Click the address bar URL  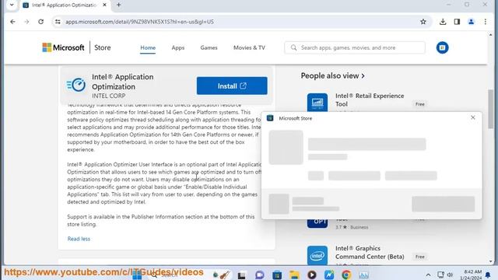139,22
